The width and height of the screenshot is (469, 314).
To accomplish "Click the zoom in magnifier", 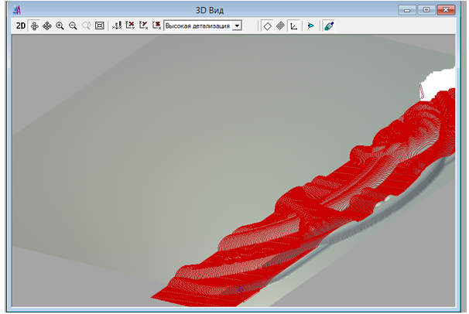I will pos(60,26).
